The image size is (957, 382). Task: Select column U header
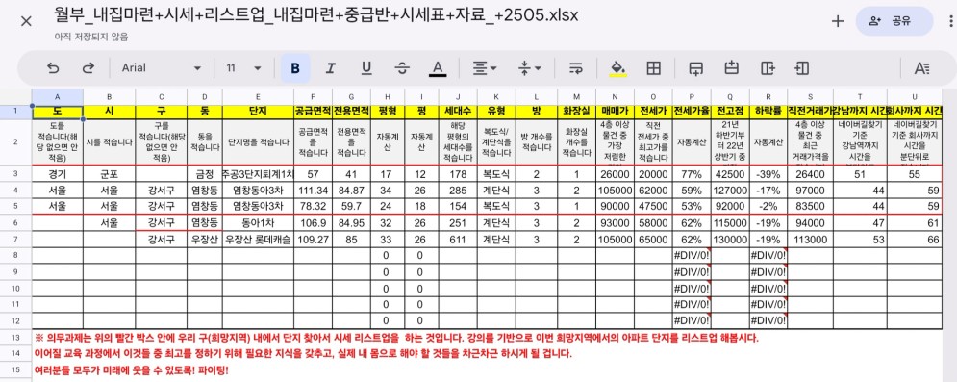tap(914, 96)
